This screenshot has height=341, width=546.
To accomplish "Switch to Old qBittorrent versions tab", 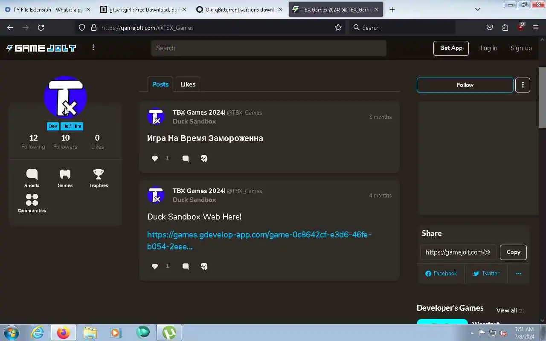I will [239, 9].
